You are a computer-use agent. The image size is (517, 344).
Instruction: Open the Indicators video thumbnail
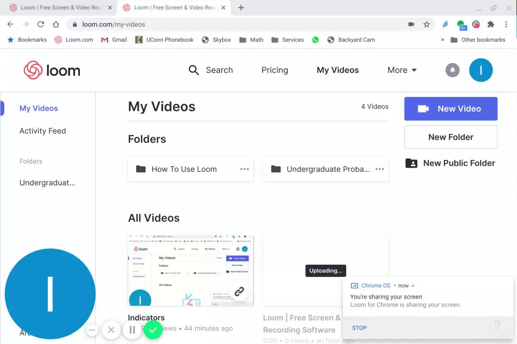(191, 270)
